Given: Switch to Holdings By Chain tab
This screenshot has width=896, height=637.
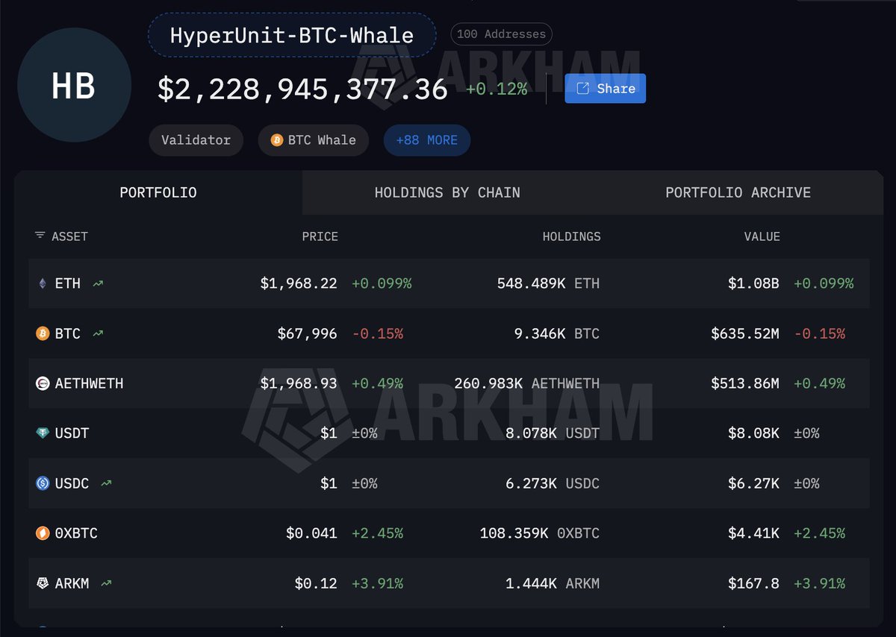Looking at the screenshot, I should tap(447, 192).
